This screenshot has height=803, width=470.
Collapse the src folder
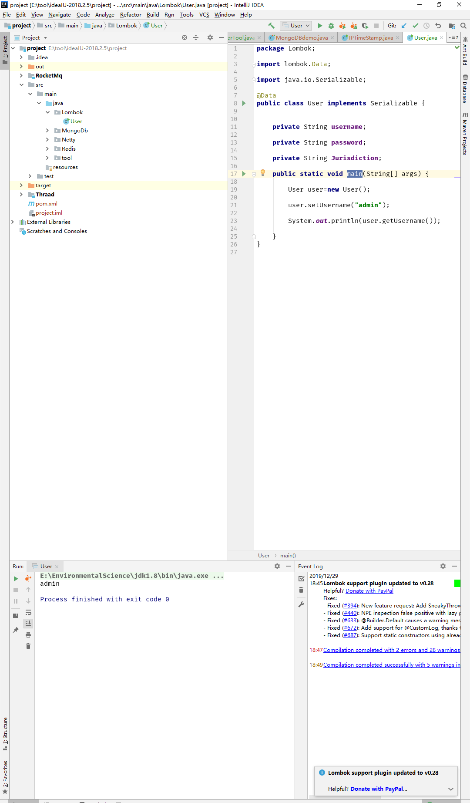[21, 84]
